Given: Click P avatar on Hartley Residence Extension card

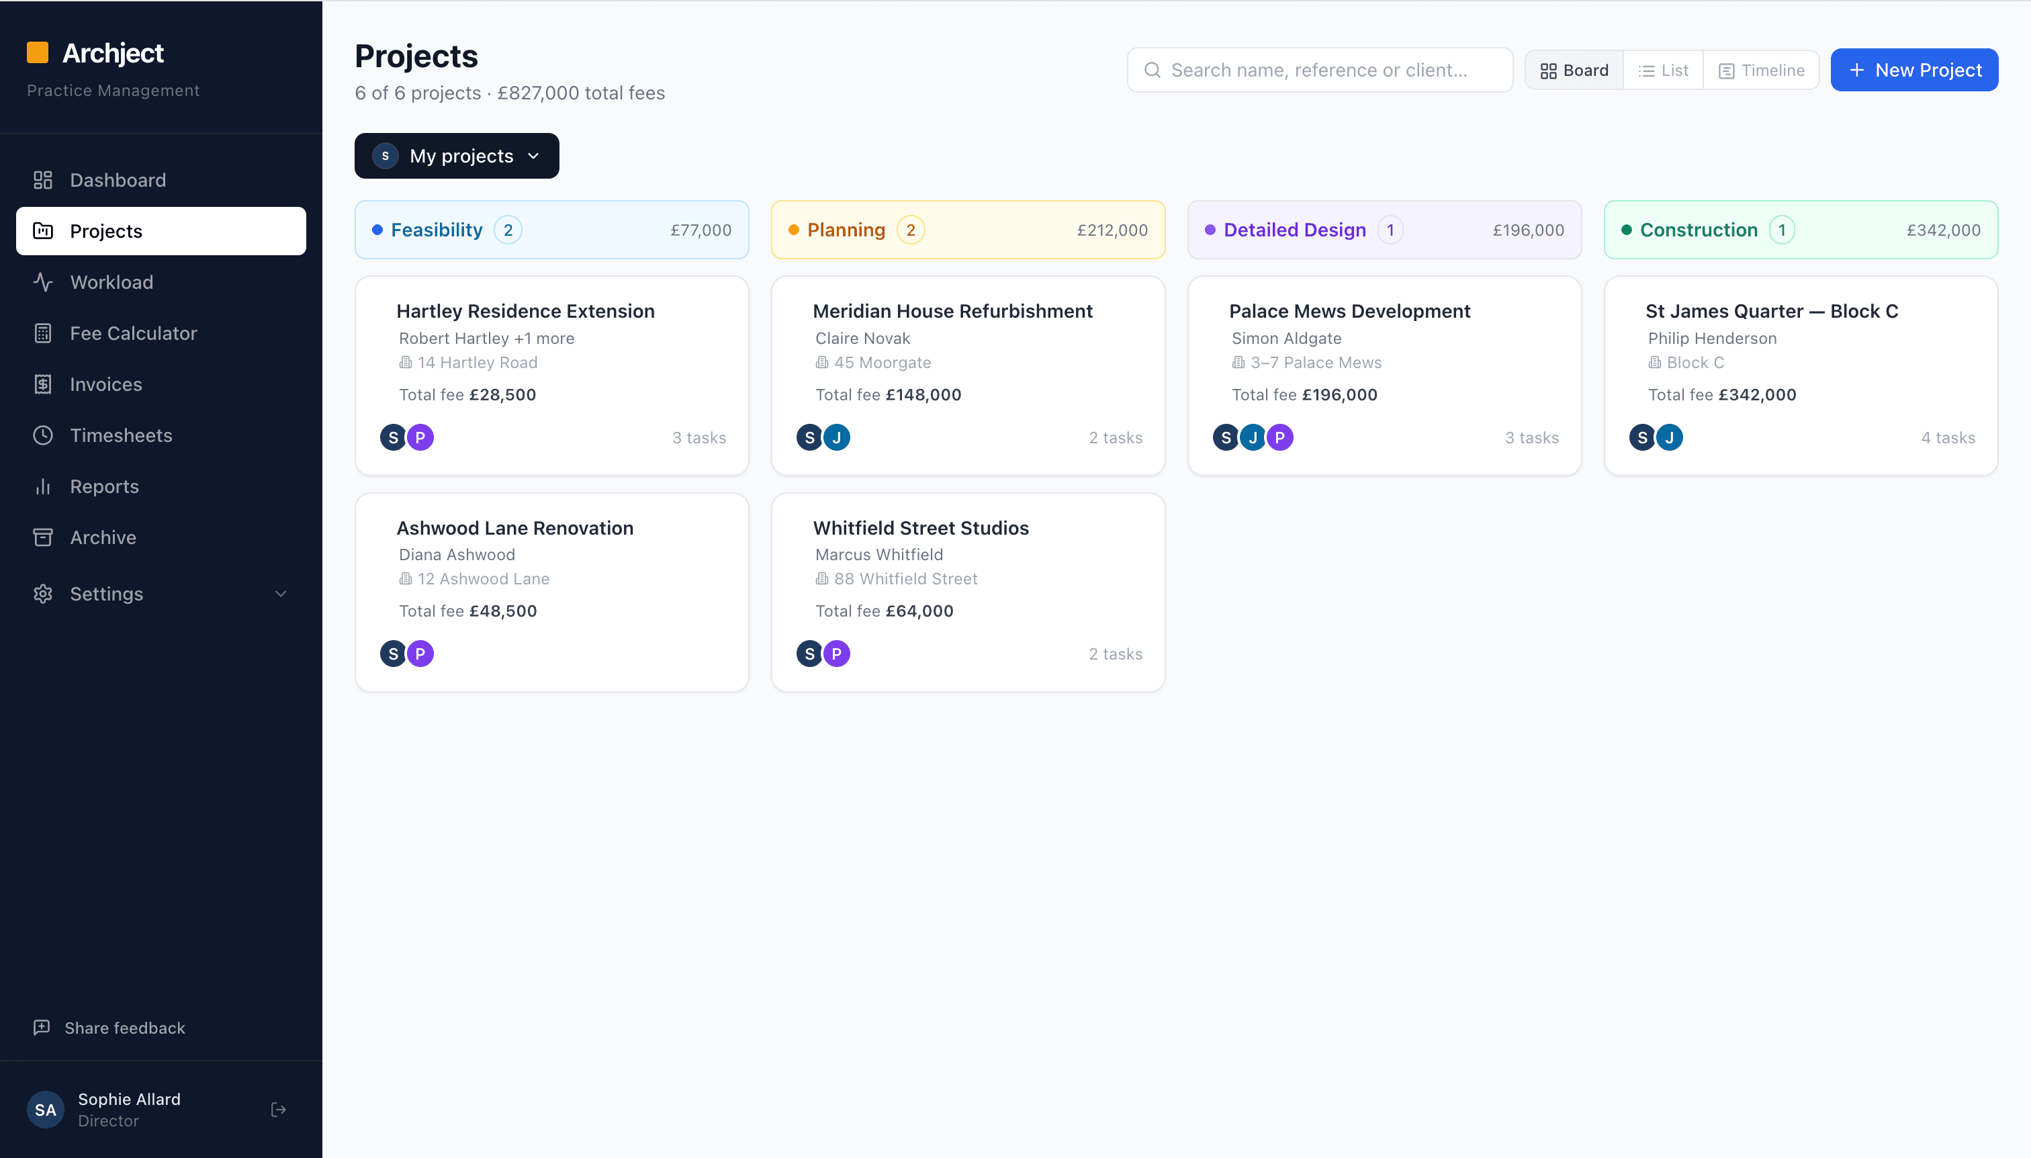Looking at the screenshot, I should [x=420, y=437].
